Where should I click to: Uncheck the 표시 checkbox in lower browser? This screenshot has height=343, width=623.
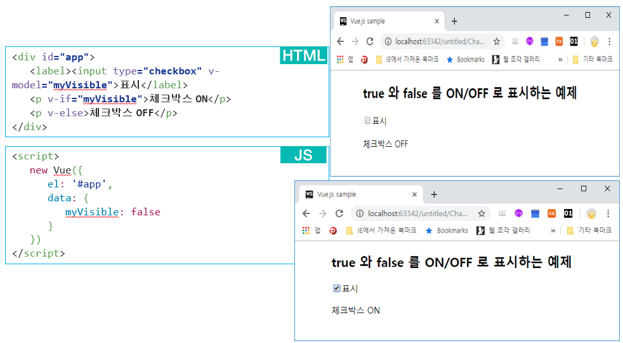click(x=336, y=288)
